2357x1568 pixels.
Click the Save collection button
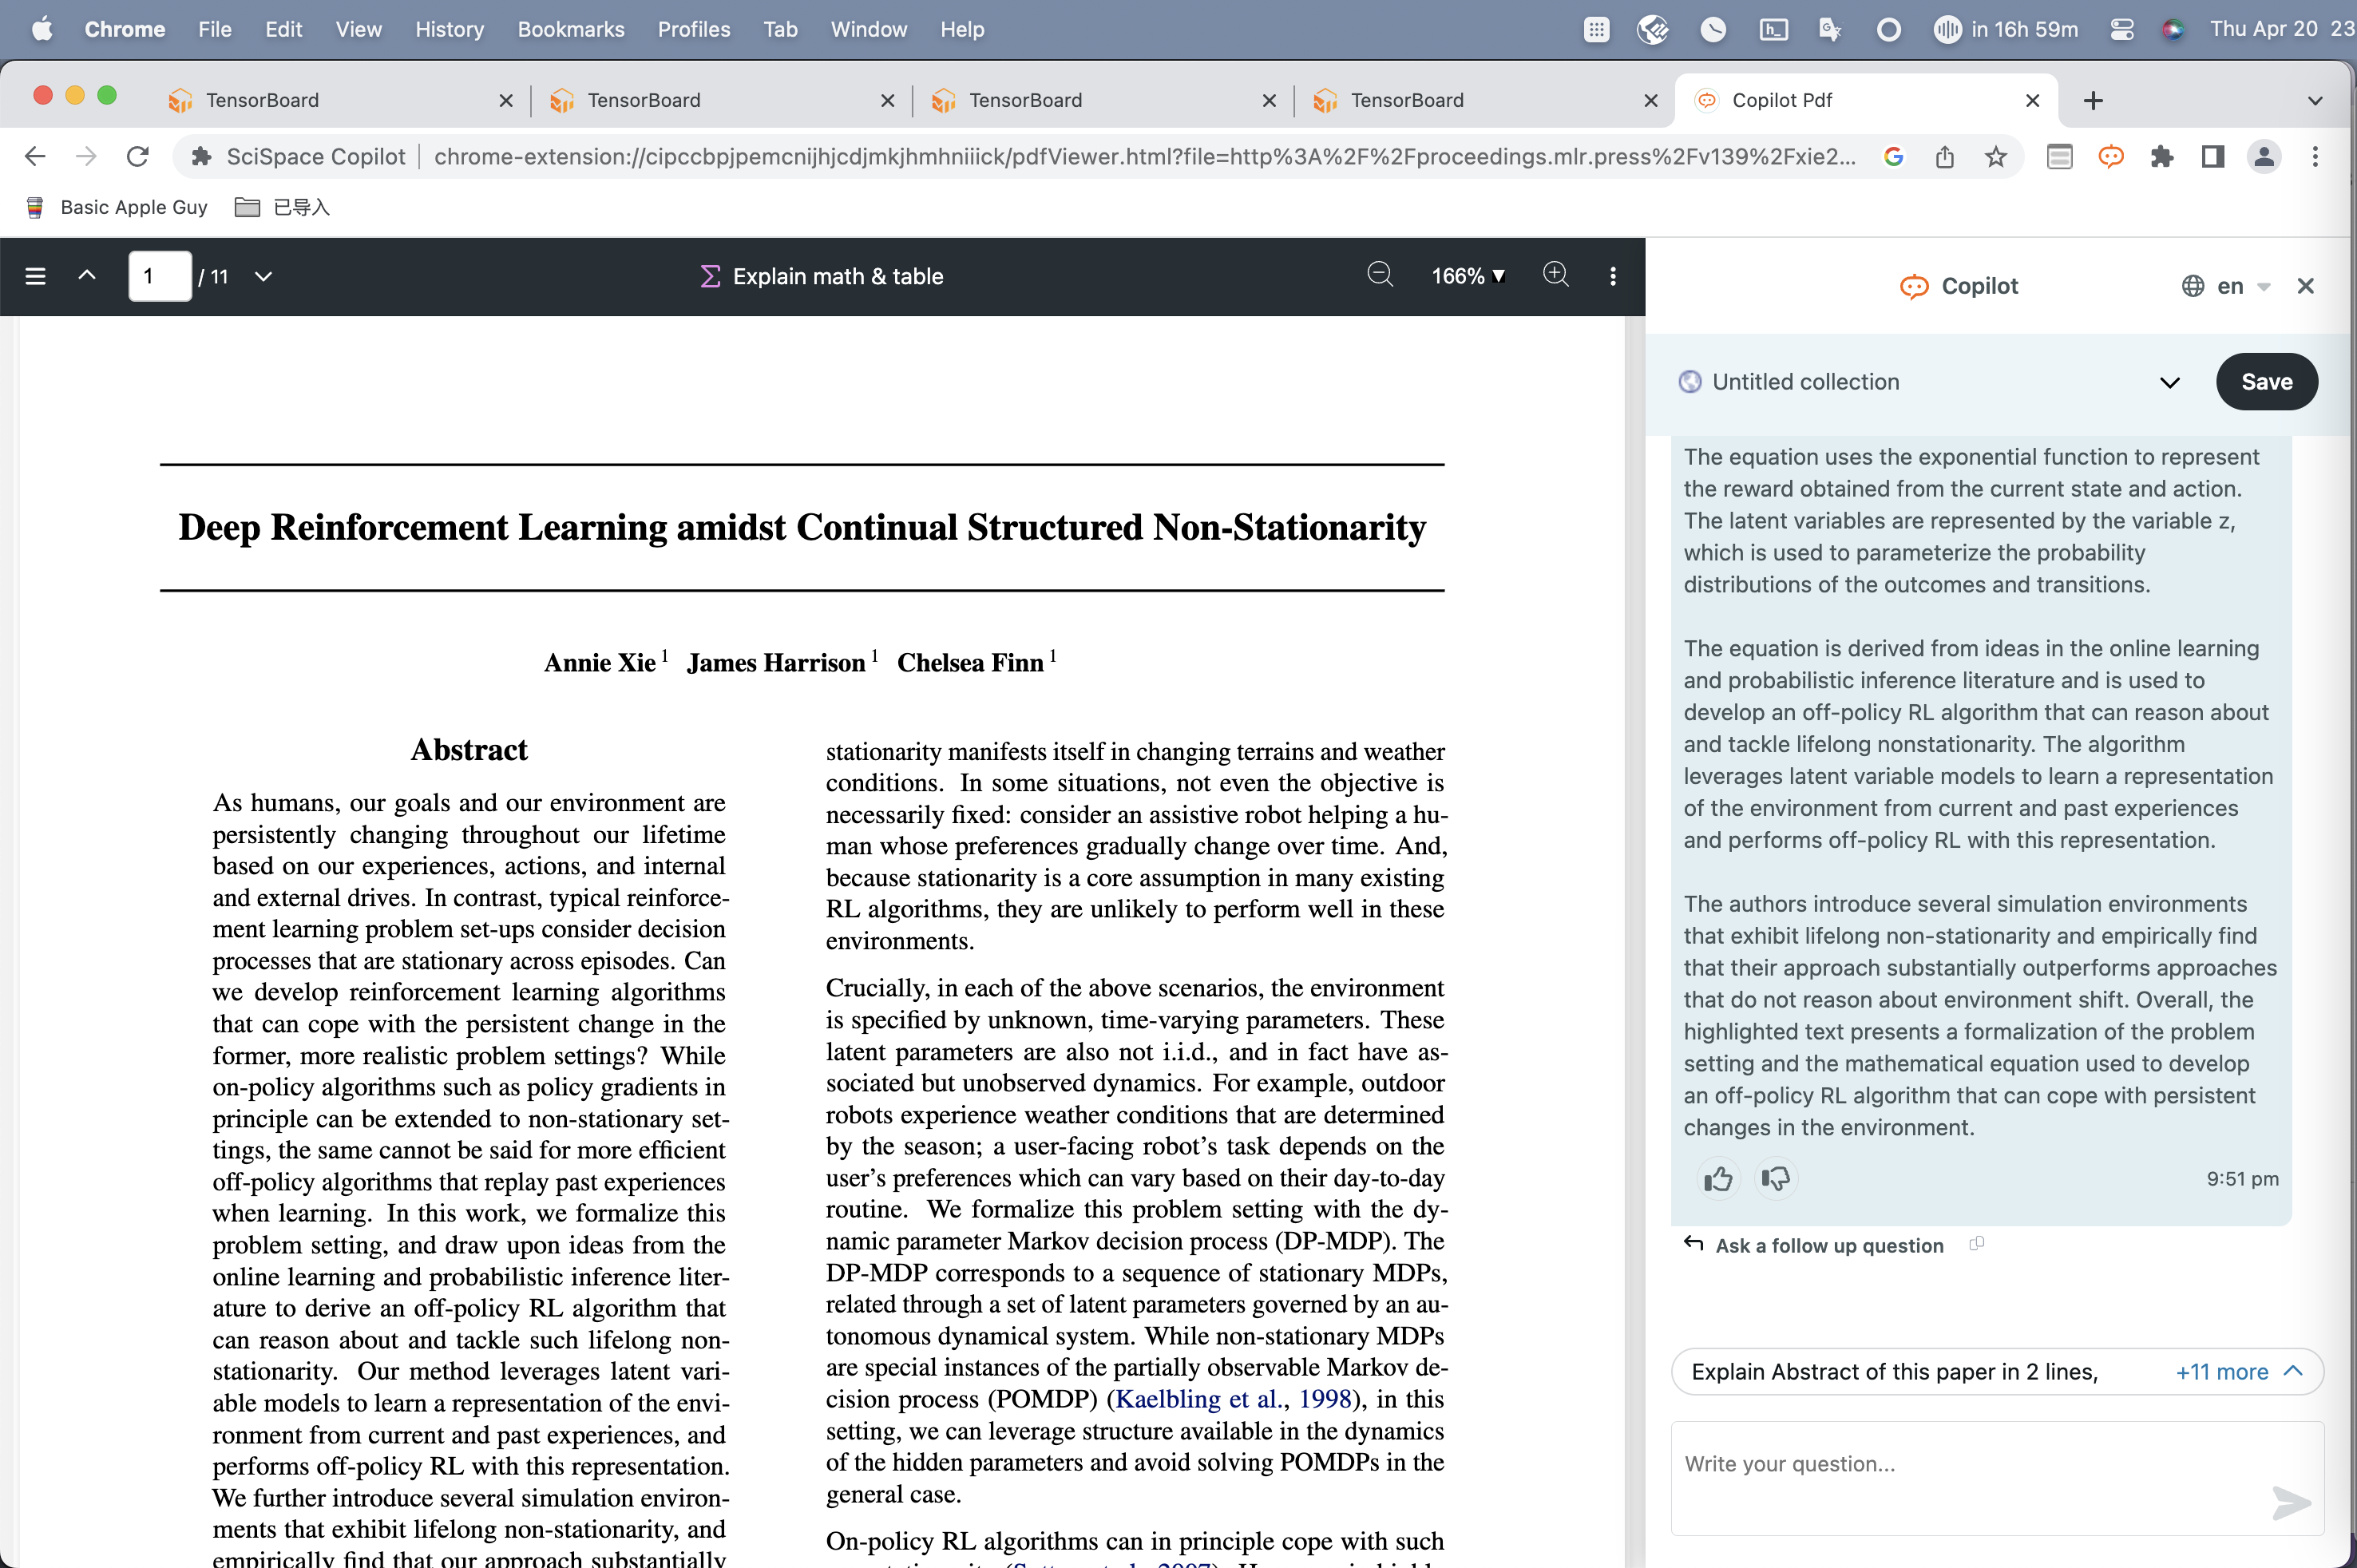pyautogui.click(x=2265, y=382)
